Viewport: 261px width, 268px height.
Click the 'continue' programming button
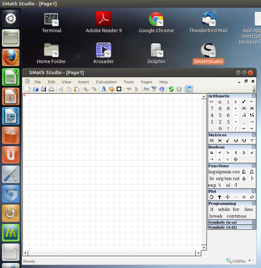click(x=237, y=216)
